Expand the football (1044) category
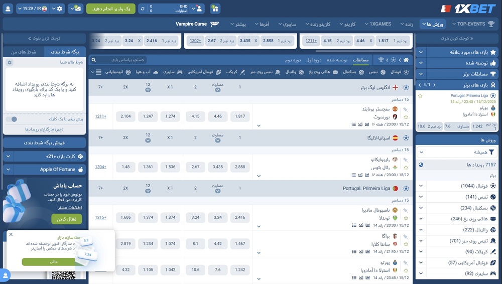Screen dimensions: 502x284 coord(421,186)
